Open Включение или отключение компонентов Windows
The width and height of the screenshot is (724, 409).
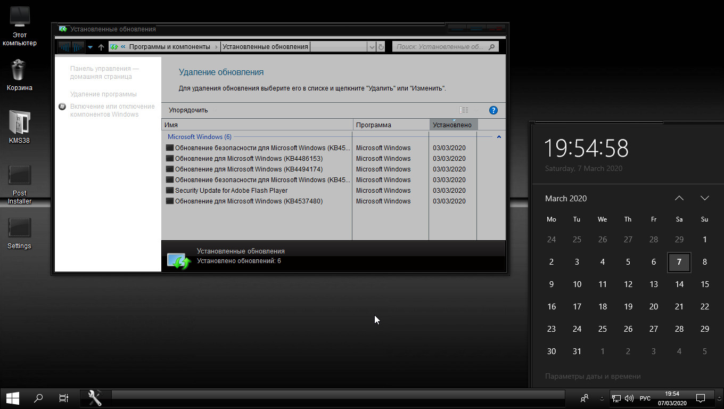112,110
